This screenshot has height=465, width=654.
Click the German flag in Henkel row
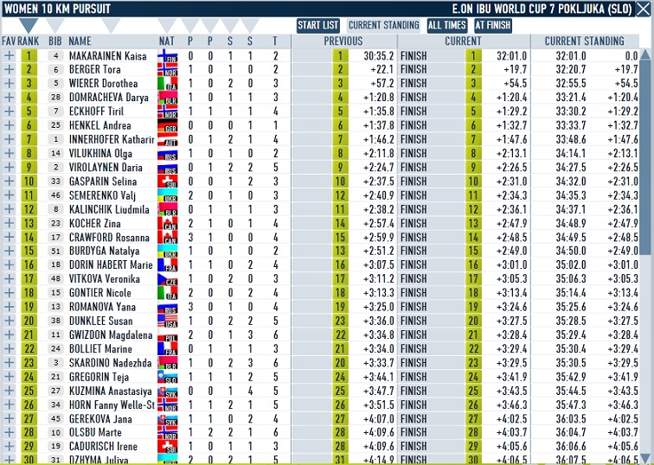click(x=168, y=126)
